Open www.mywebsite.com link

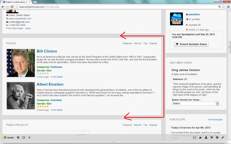pyautogui.click(x=20, y=18)
